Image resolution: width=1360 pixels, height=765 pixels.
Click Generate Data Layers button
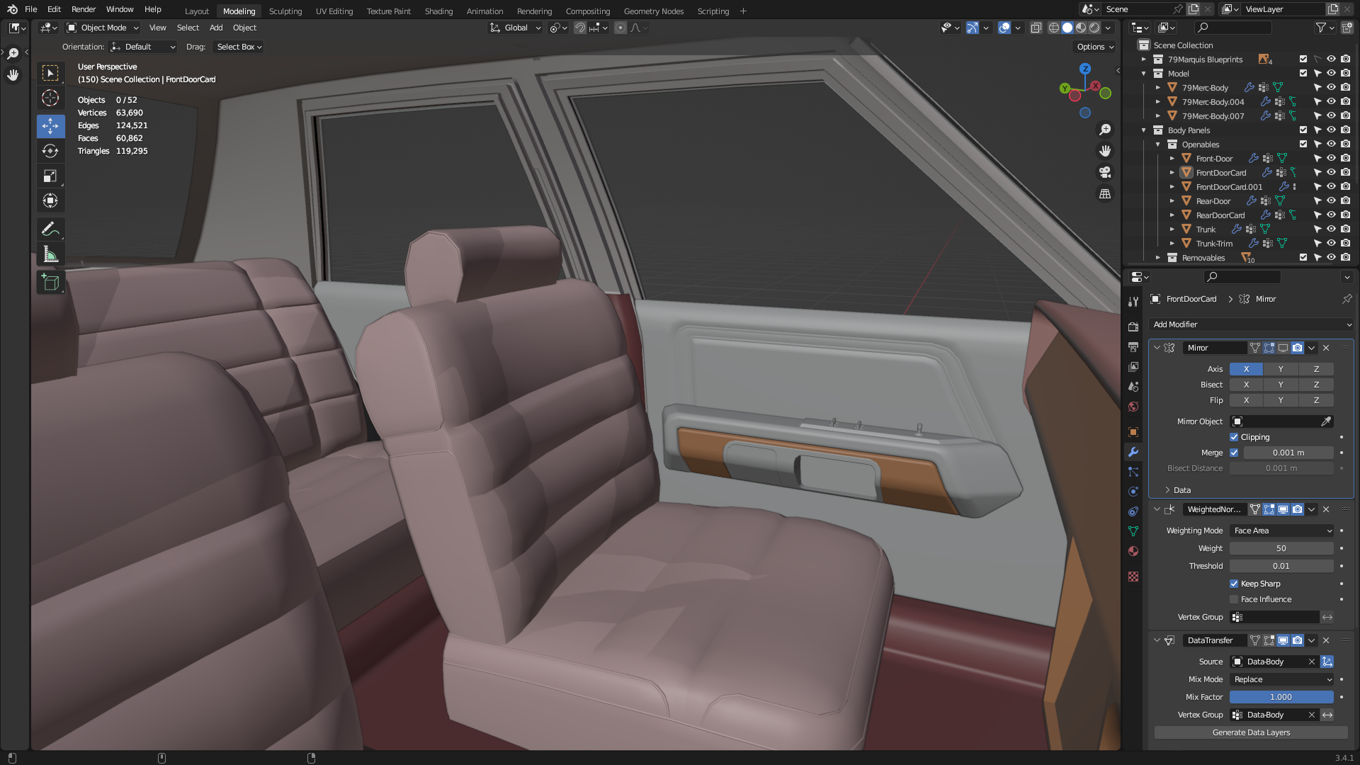[1251, 732]
